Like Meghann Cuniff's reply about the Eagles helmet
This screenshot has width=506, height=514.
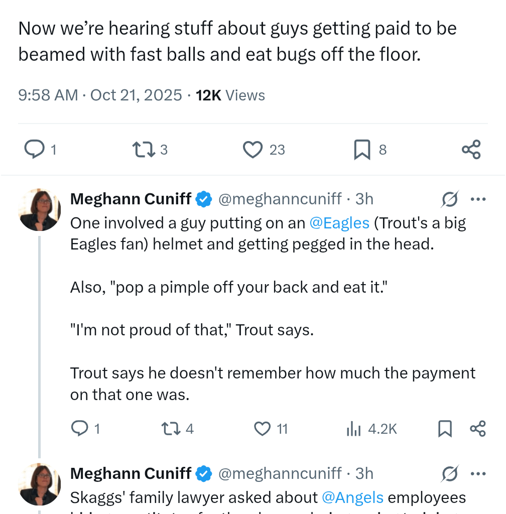coord(262,429)
